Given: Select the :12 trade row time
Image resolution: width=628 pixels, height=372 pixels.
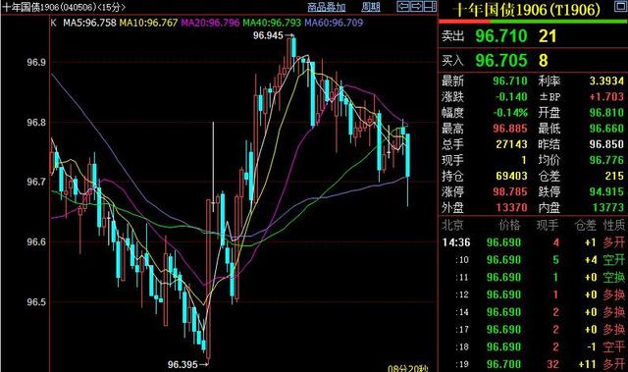Looking at the screenshot, I should (462, 294).
